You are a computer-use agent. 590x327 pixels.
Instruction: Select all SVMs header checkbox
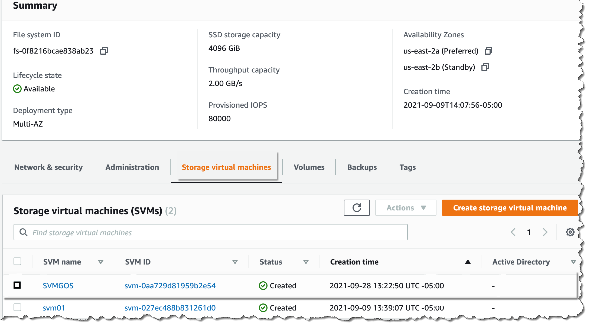click(x=17, y=261)
